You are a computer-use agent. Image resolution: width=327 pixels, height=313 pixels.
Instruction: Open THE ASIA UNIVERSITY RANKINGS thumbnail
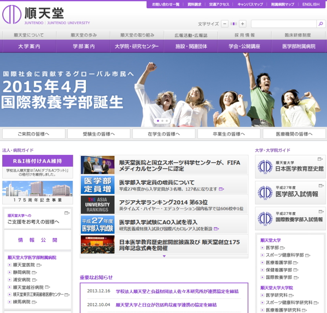coord(98,204)
